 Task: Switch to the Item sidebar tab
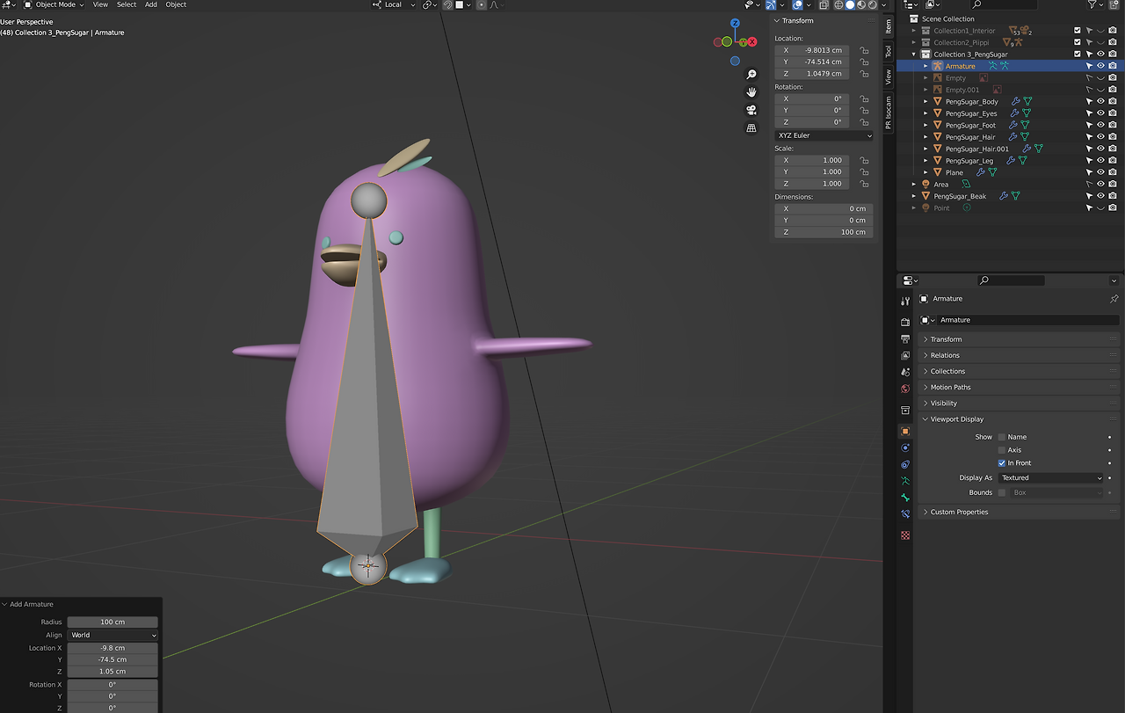(888, 25)
